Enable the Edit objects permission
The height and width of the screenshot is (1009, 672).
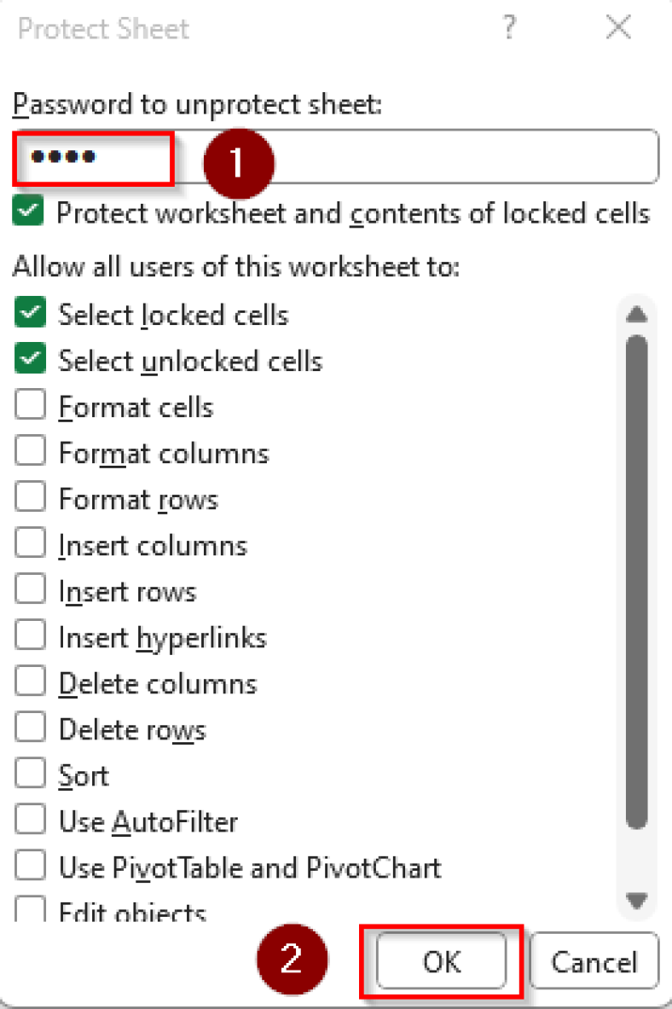(x=30, y=911)
